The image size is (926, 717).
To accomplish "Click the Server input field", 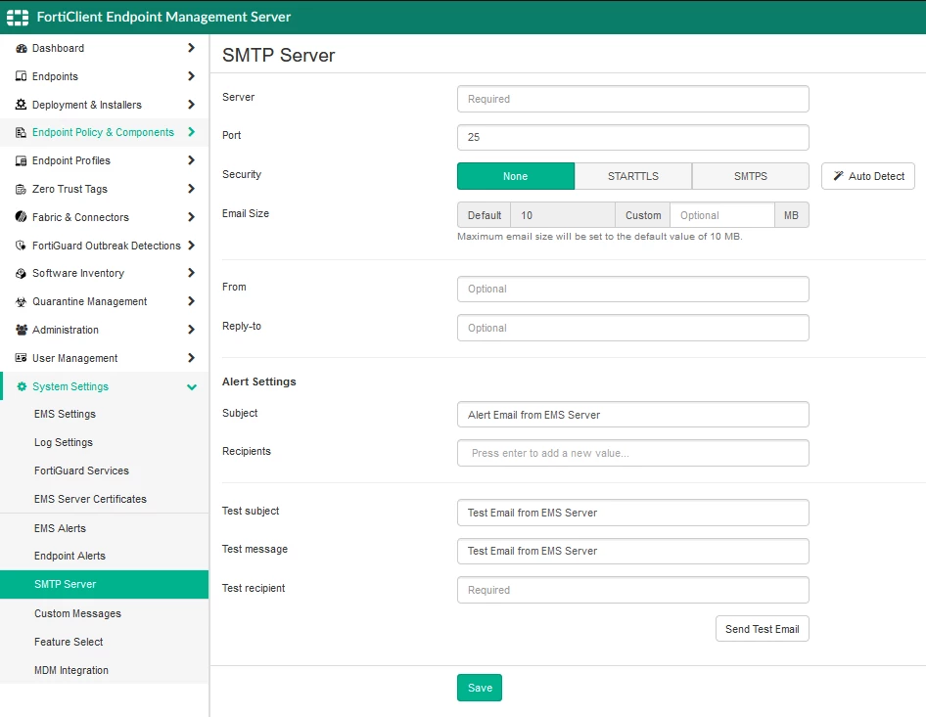I will 633,99.
